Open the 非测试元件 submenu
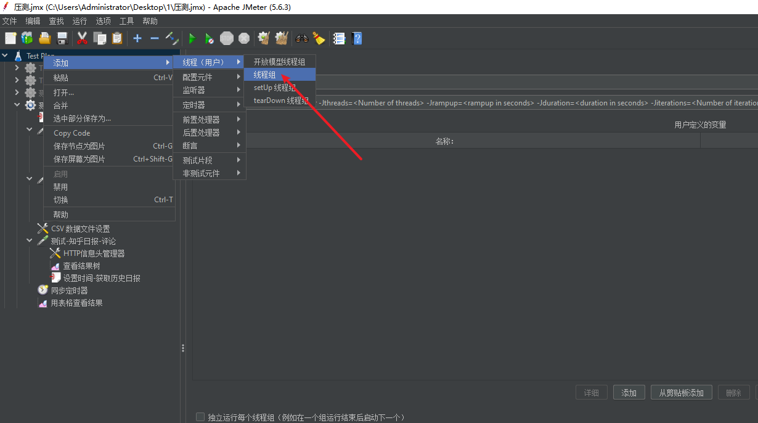Viewport: 758px width, 423px height. point(210,173)
